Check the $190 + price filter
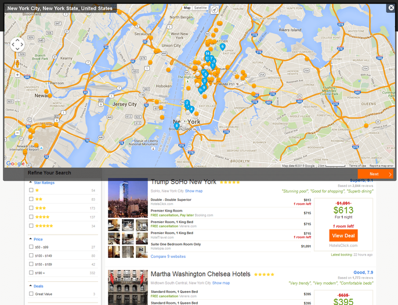398x305 pixels. click(31, 272)
